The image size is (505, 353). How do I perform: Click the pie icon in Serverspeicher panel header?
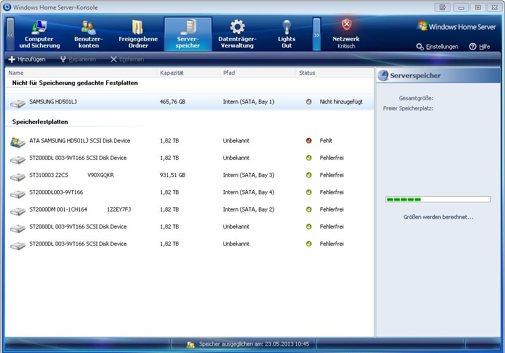click(x=383, y=75)
